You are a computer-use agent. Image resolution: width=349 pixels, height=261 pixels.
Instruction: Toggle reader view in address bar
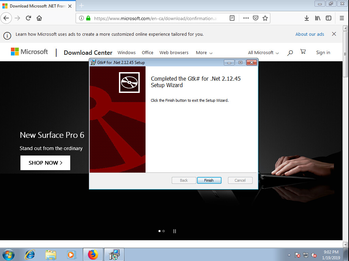232,18
